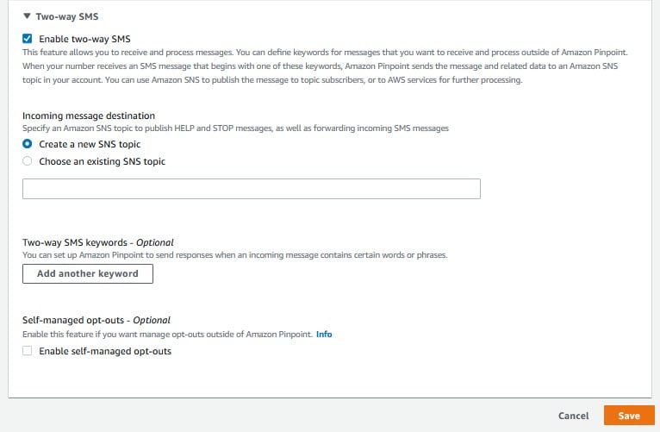Cancel the SMS settings changes
The width and height of the screenshot is (660, 432).
573,416
